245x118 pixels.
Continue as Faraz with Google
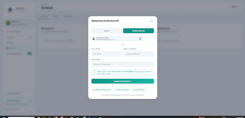pos(117,39)
